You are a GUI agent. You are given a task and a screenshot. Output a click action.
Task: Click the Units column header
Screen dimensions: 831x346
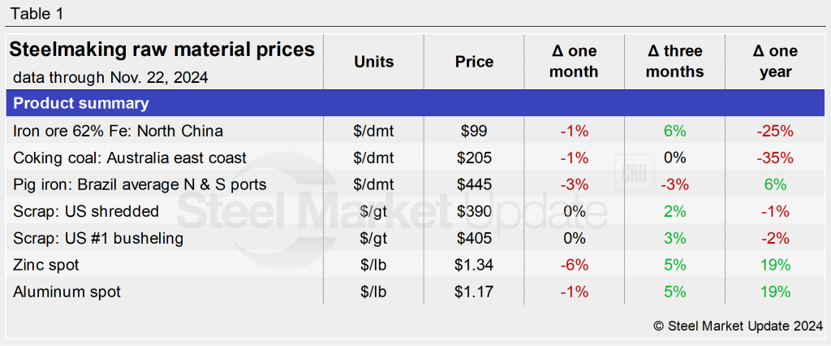(374, 62)
